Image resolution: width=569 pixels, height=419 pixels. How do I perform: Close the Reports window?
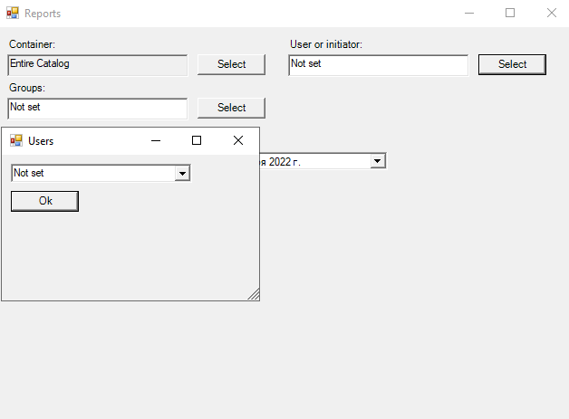[x=551, y=14]
